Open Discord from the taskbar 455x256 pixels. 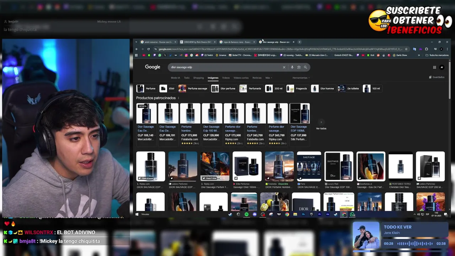tap(255, 214)
